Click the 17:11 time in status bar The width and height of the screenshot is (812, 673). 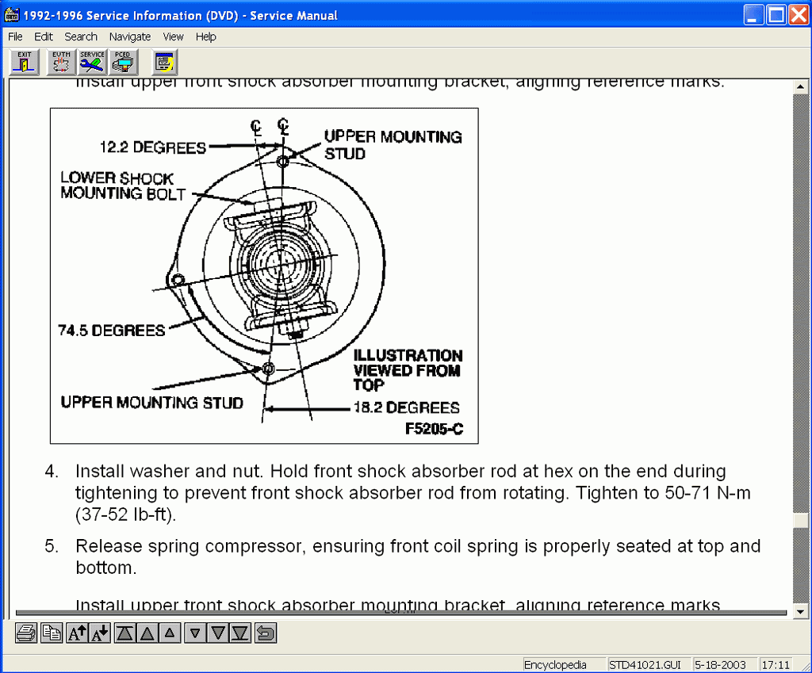click(x=776, y=665)
